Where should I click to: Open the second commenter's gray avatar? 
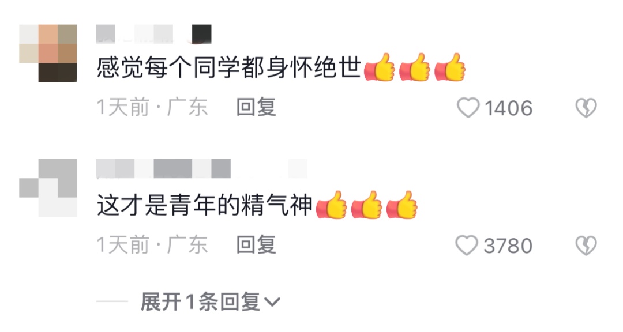48,188
